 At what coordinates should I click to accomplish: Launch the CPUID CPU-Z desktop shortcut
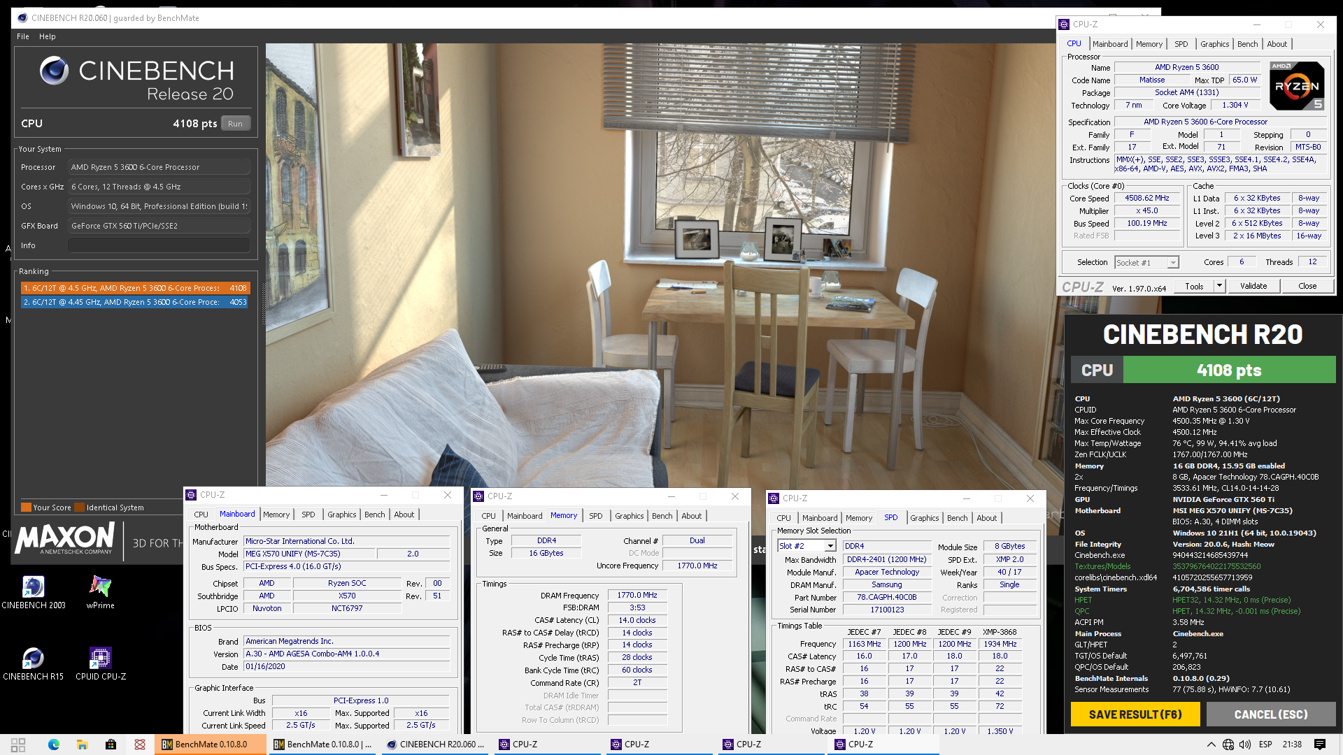pos(100,663)
